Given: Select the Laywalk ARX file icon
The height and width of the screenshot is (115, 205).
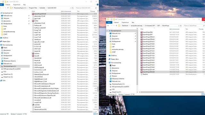Looking at the screenshot, I should point(33,56).
